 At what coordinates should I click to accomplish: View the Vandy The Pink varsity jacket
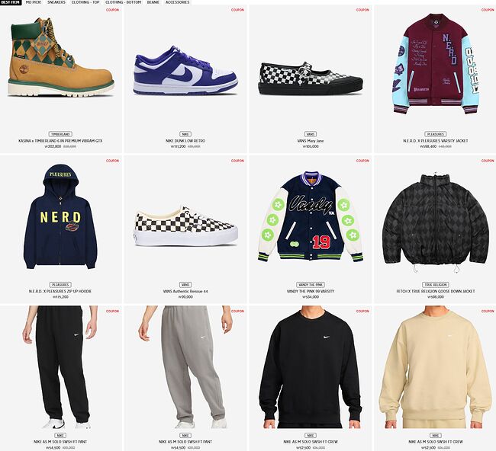coord(311,216)
